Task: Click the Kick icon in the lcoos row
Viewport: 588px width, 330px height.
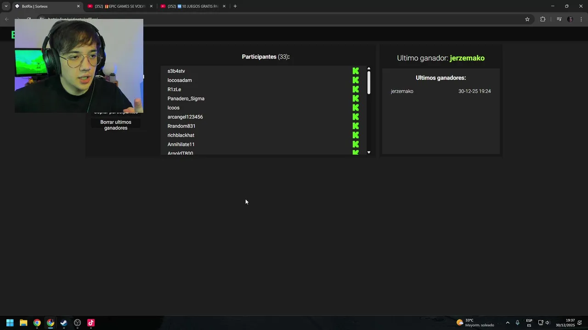Action: [x=356, y=108]
